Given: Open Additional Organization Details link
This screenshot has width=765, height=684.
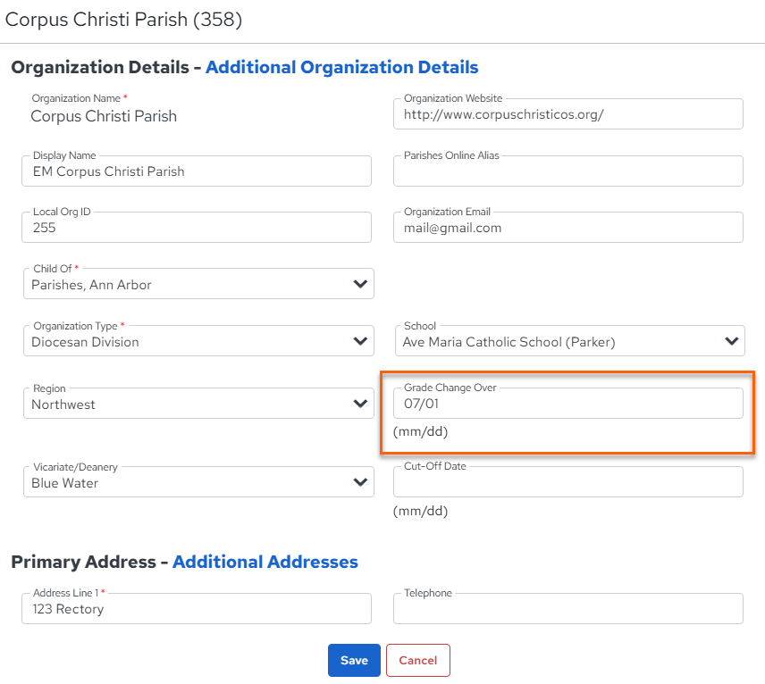Looking at the screenshot, I should 342,67.
